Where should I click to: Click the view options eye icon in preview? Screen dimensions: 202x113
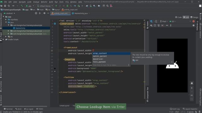pos(151,25)
